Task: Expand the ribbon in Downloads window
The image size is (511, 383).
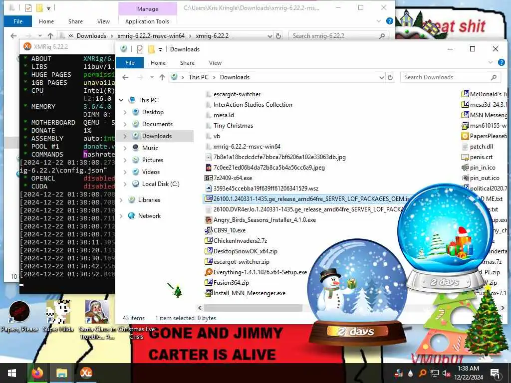Action: (x=490, y=62)
